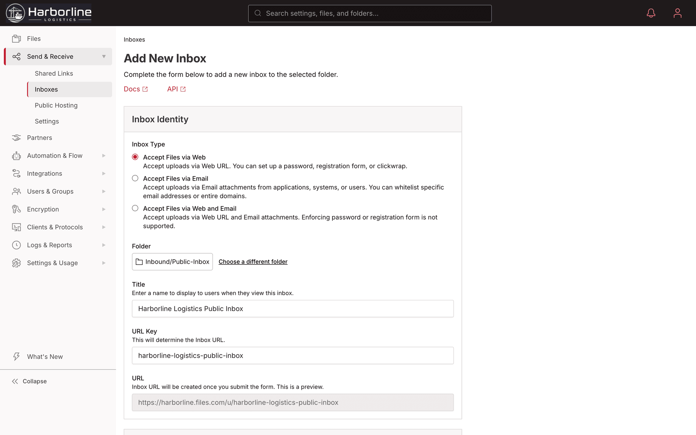This screenshot has width=696, height=435.
Task: Click the URL Key input field
Action: coord(293,356)
